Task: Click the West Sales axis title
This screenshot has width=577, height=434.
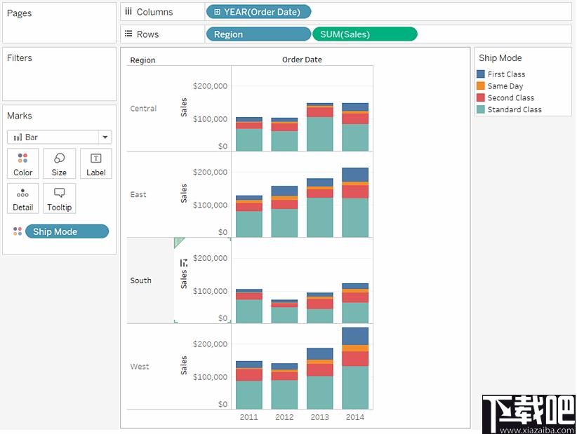Action: [184, 365]
